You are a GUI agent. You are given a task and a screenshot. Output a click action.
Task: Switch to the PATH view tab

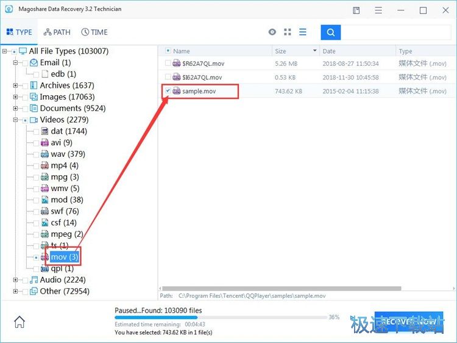pyautogui.click(x=57, y=32)
